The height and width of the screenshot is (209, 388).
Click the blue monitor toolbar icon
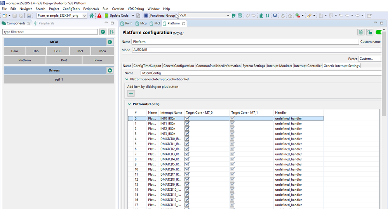[275, 16]
